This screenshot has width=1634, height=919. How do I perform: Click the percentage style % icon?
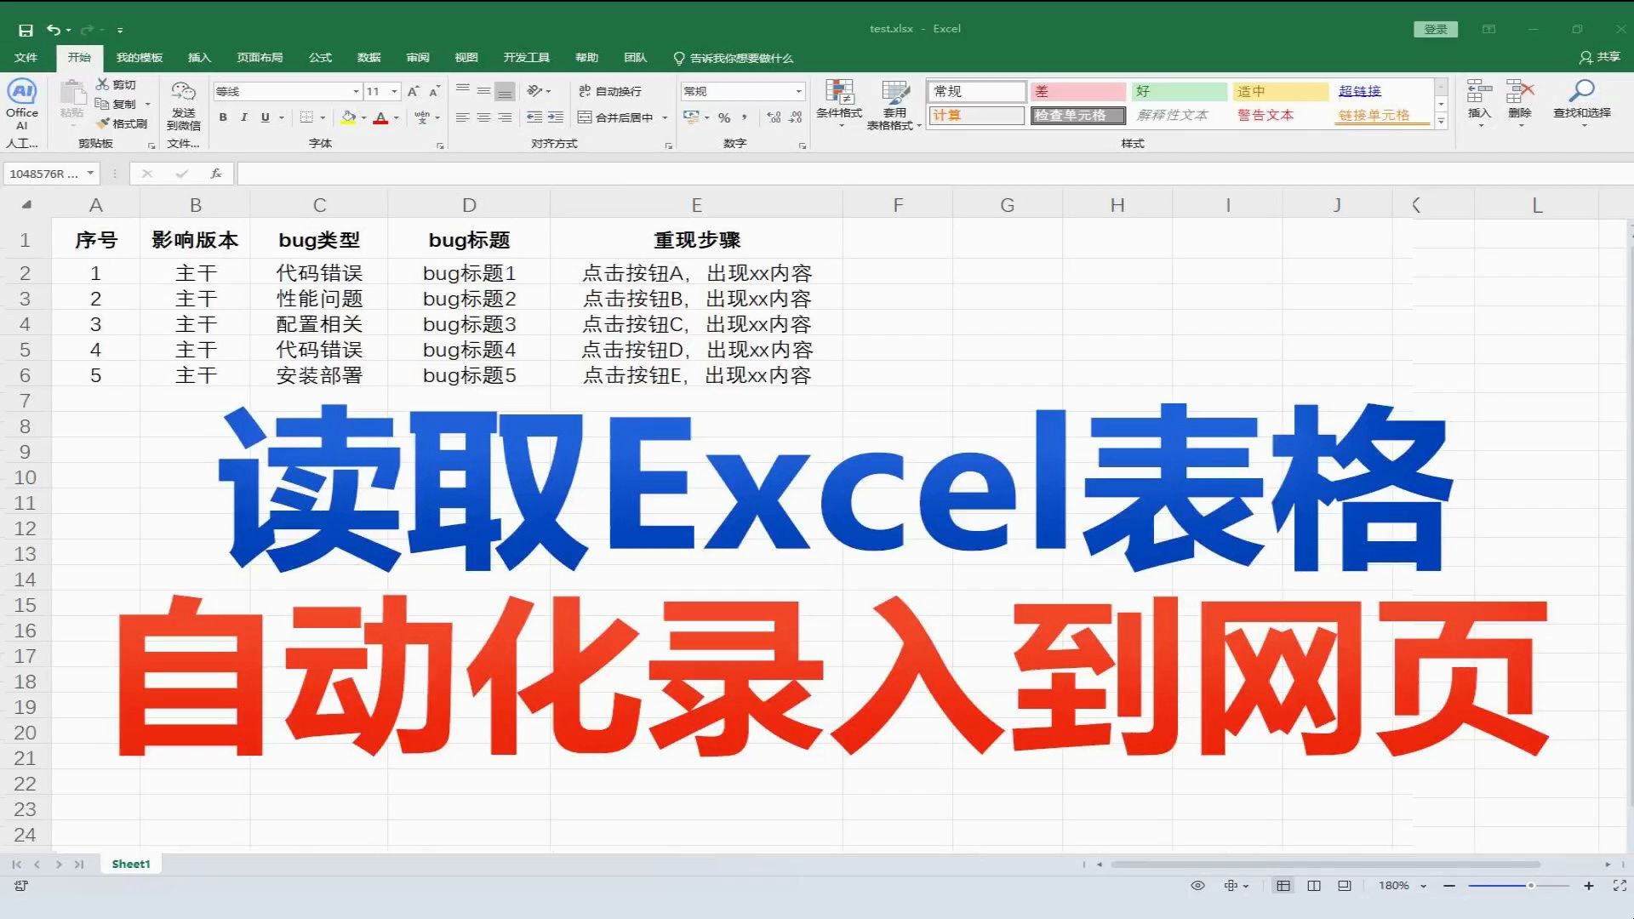tap(724, 118)
